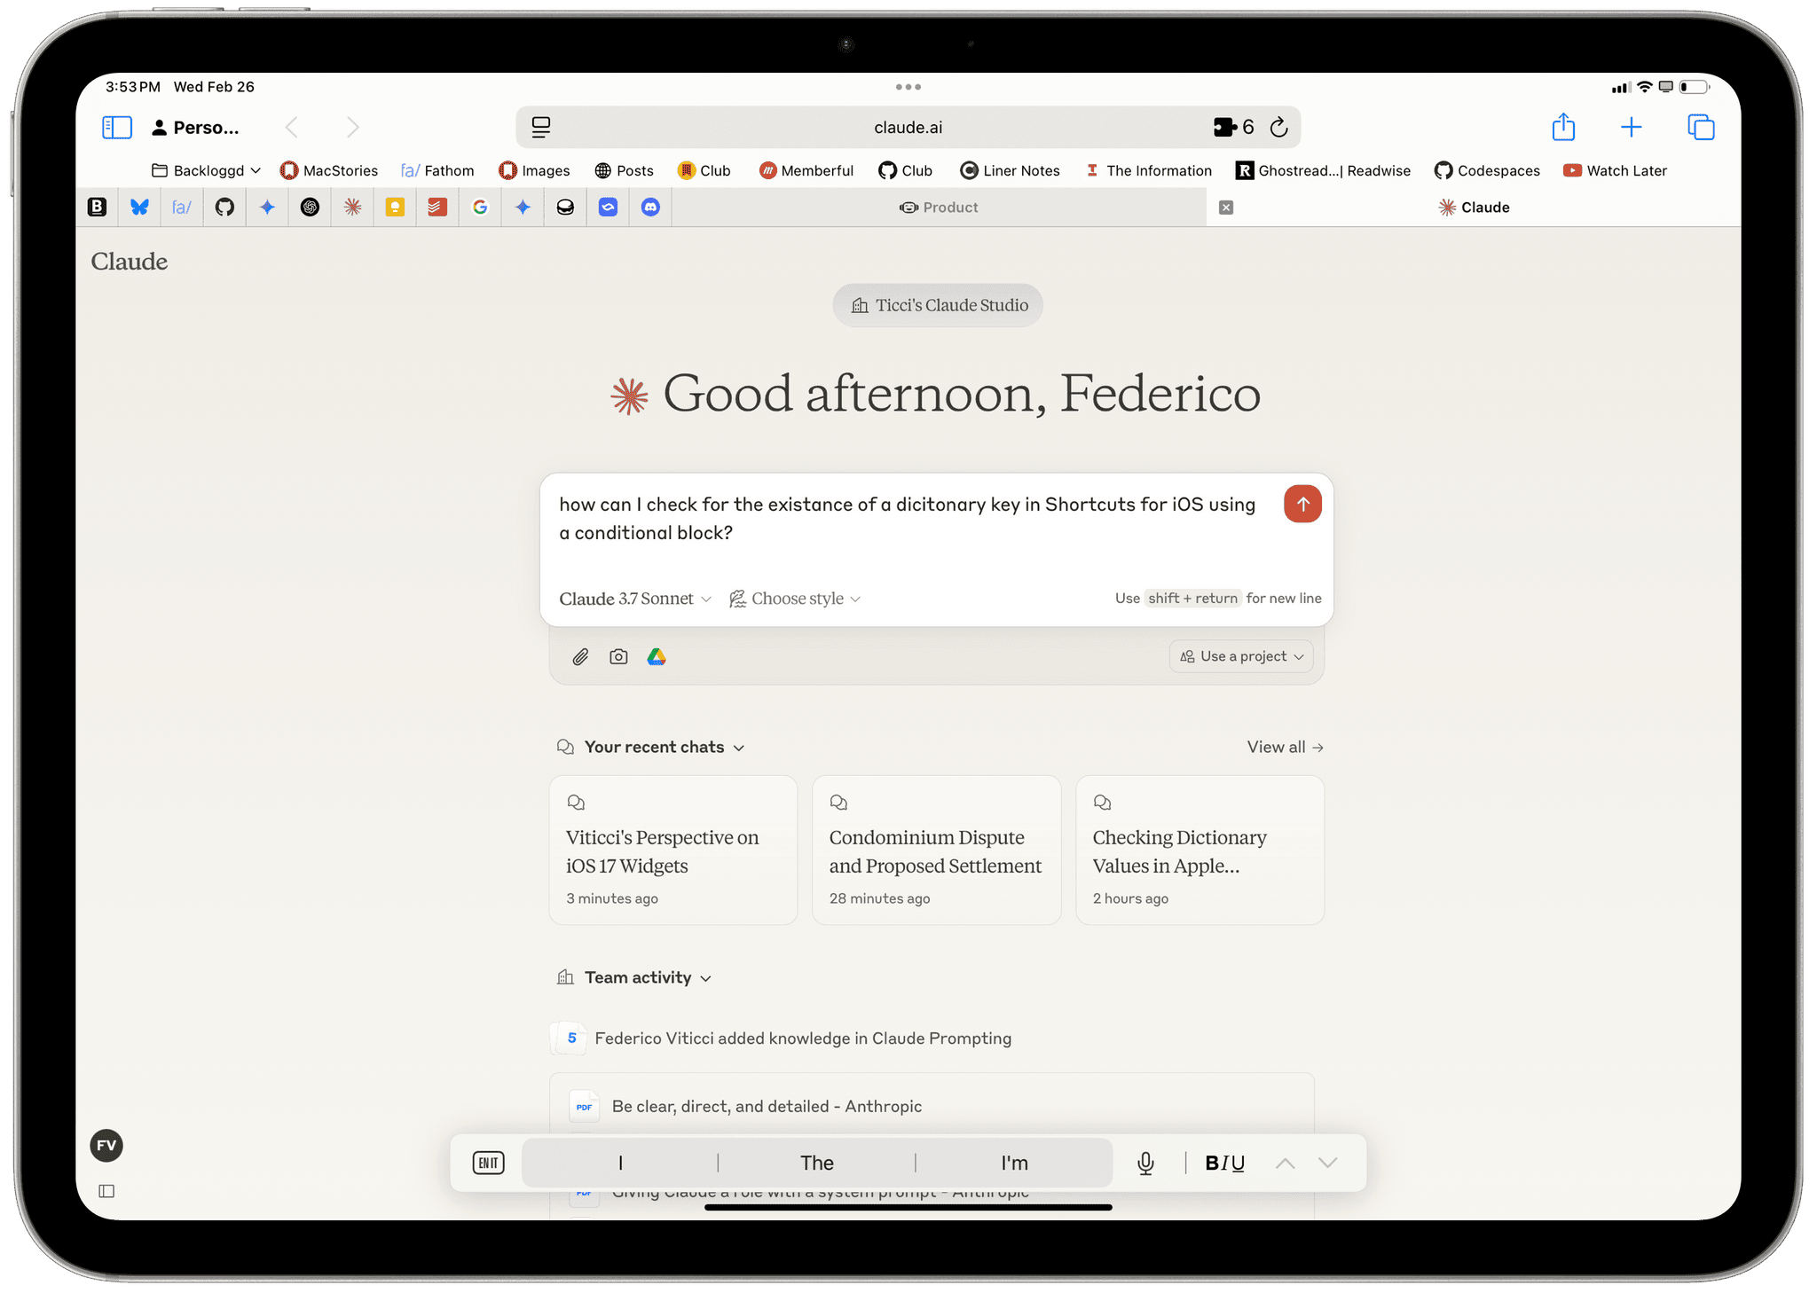Open the Use a project dropdown
This screenshot has height=1293, width=1817.
[1241, 657]
